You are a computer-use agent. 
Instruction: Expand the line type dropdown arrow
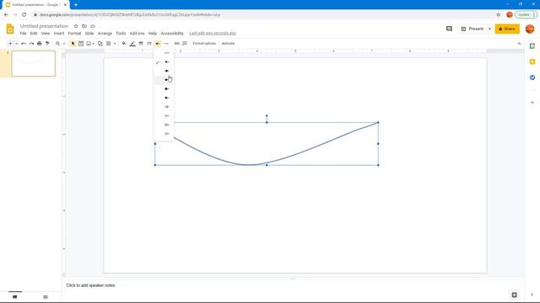(x=115, y=44)
